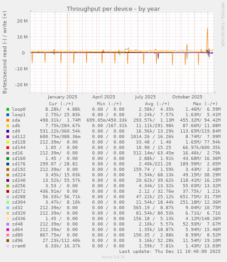The image size is (227, 262).
Task: Click the 'July 2025' axis label
Action: coord(145,97)
